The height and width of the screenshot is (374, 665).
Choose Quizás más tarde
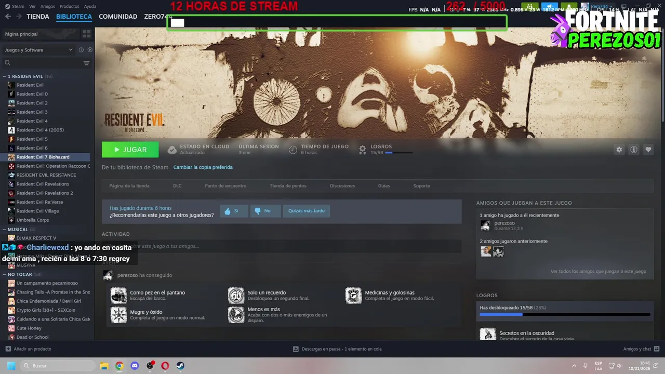click(307, 211)
